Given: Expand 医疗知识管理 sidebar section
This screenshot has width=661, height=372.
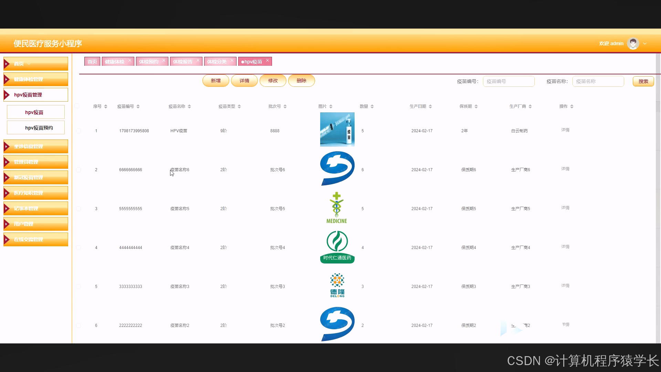Looking at the screenshot, I should [36, 193].
